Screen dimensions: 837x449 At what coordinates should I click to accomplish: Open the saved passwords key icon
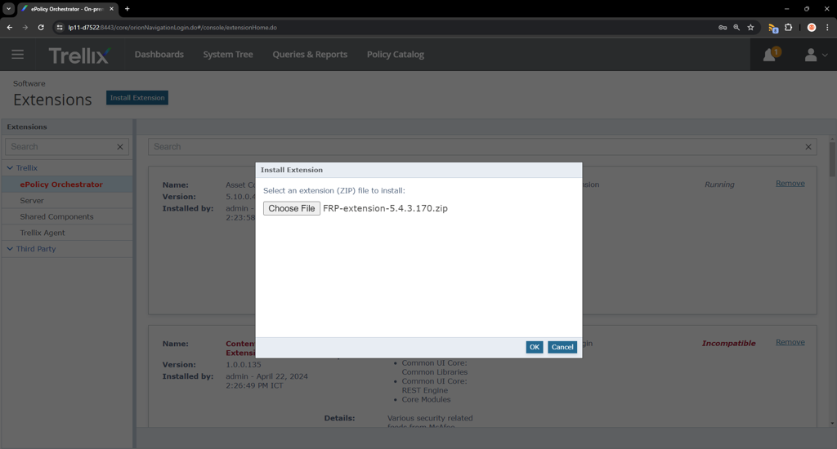(x=723, y=27)
